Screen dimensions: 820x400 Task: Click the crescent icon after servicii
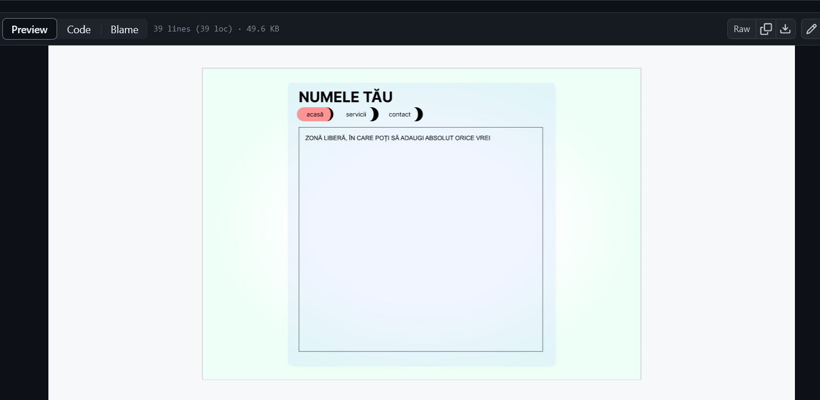tap(374, 114)
